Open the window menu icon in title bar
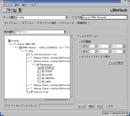Image resolution: width=130 pixels, height=116 pixels. click(x=2, y=1)
